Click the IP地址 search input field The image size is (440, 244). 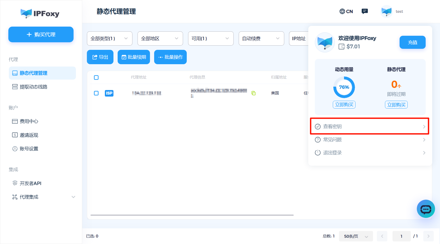[300, 38]
